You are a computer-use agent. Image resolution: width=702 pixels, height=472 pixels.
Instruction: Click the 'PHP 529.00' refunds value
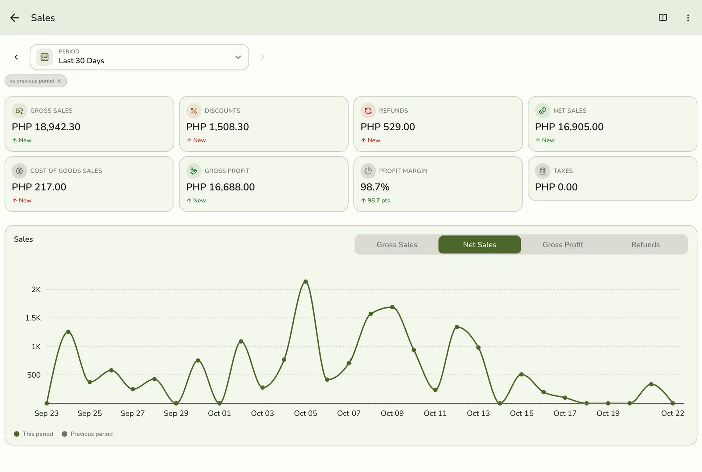[388, 127]
